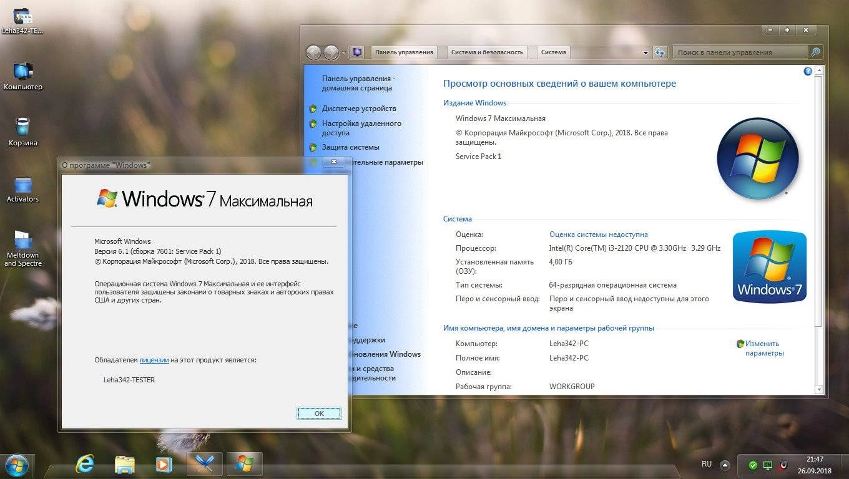Launch Internet Explorer from the taskbar
This screenshot has height=479, width=849.
coord(84,464)
